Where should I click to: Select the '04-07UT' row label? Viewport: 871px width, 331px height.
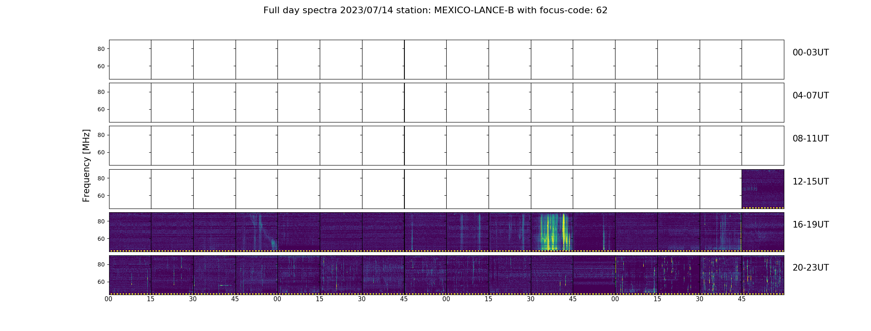click(810, 96)
